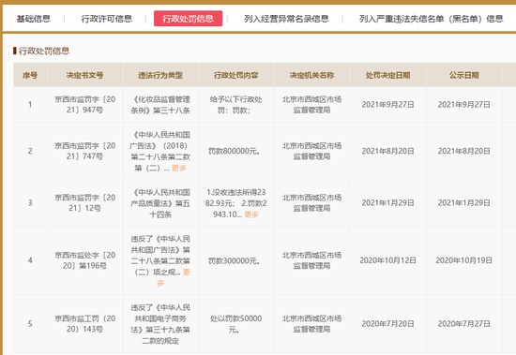The image size is (516, 355).
Task: Switch to the 行政许可信息 tab
Action: [x=107, y=19]
